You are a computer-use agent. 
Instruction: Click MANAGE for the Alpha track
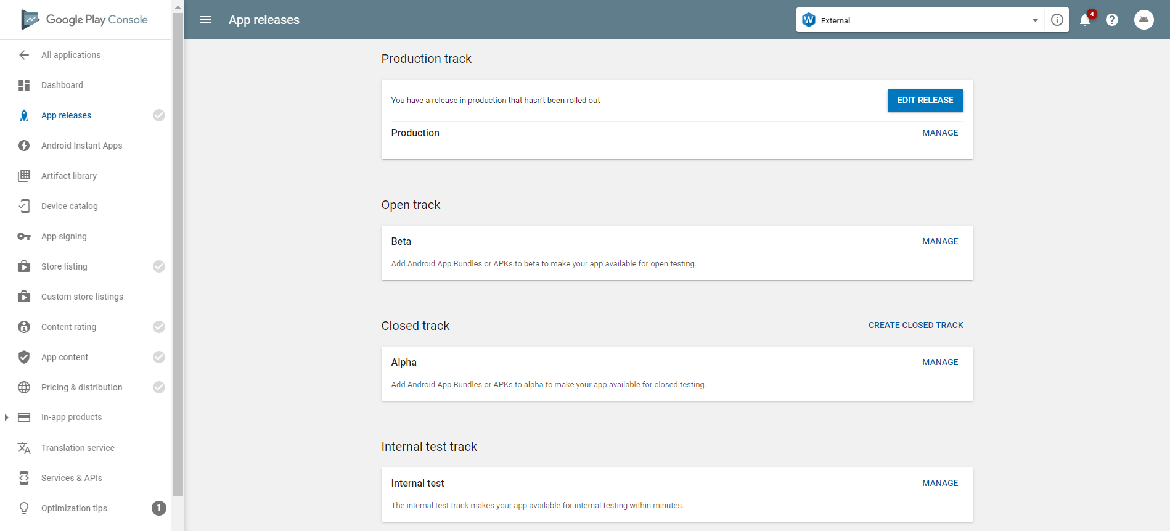point(940,362)
